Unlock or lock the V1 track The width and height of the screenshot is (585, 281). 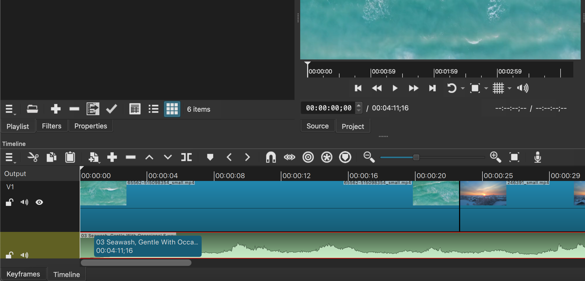pyautogui.click(x=10, y=202)
